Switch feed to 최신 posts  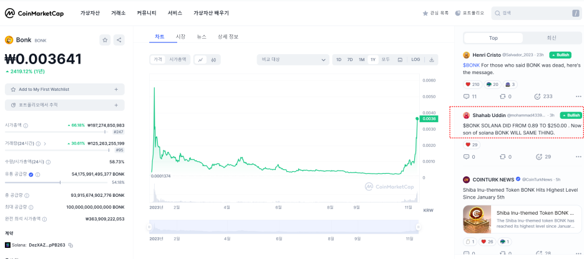point(552,38)
